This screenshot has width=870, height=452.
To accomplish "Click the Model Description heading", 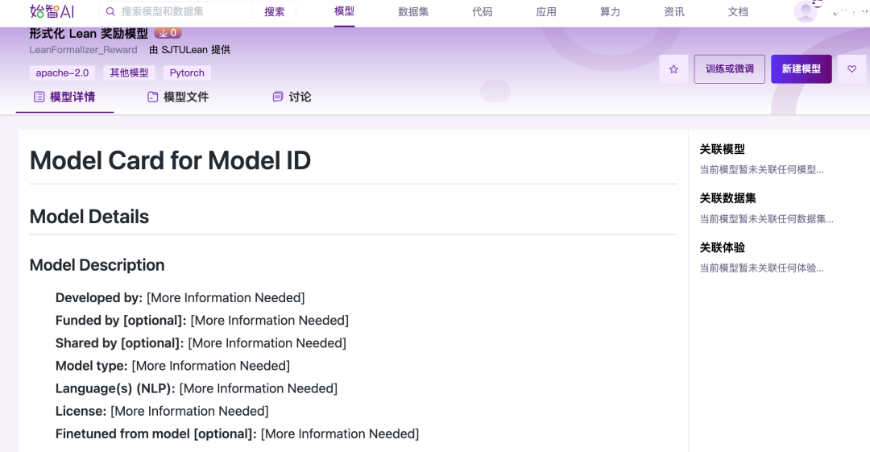I will pyautogui.click(x=97, y=265).
